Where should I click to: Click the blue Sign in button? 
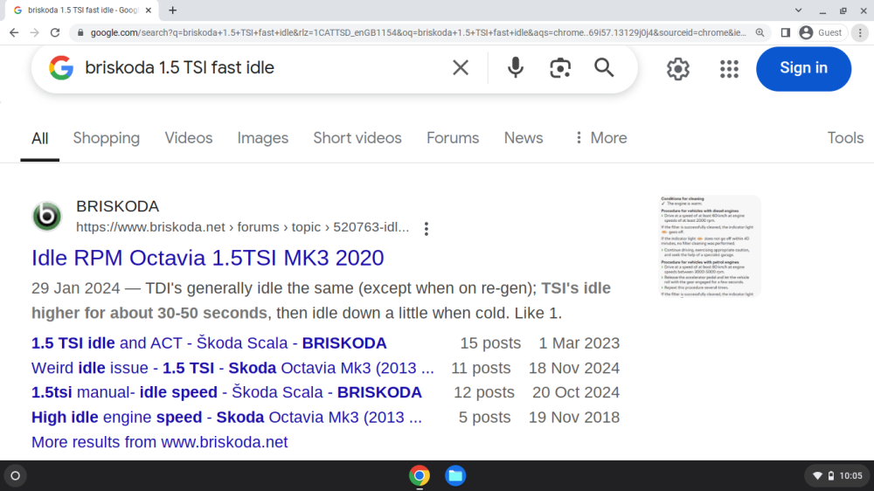[x=804, y=68]
